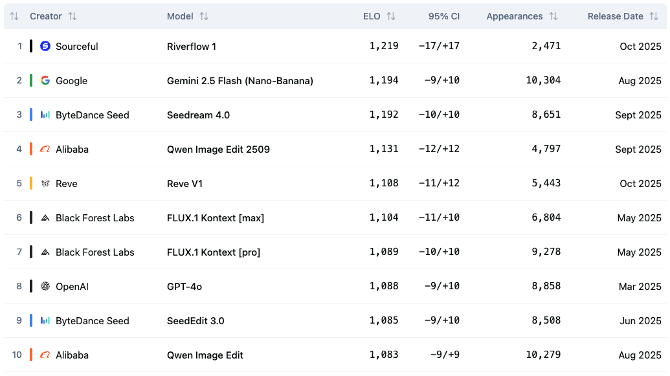The image size is (670, 376).
Task: Click the Model column header
Action: pyautogui.click(x=180, y=16)
